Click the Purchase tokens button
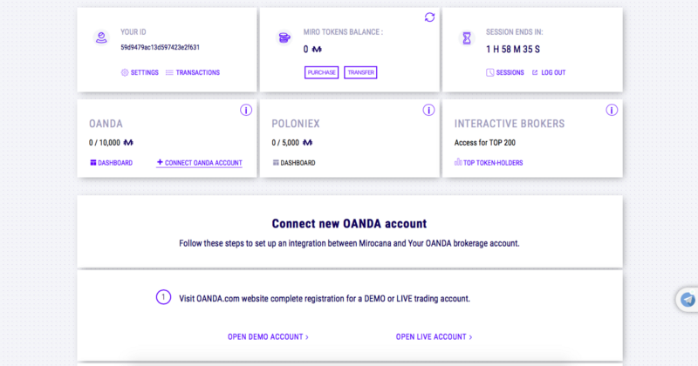Viewport: 698px width, 366px height. pyautogui.click(x=321, y=72)
